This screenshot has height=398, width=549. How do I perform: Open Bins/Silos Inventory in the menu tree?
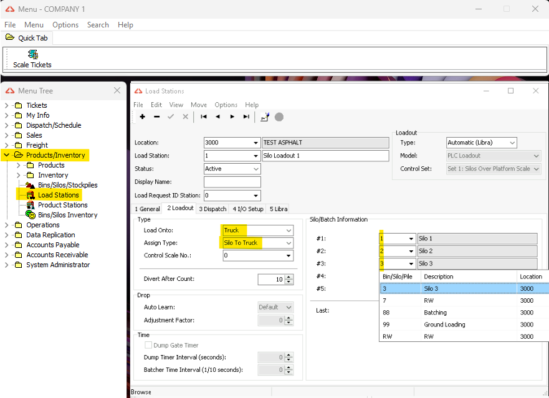(67, 215)
